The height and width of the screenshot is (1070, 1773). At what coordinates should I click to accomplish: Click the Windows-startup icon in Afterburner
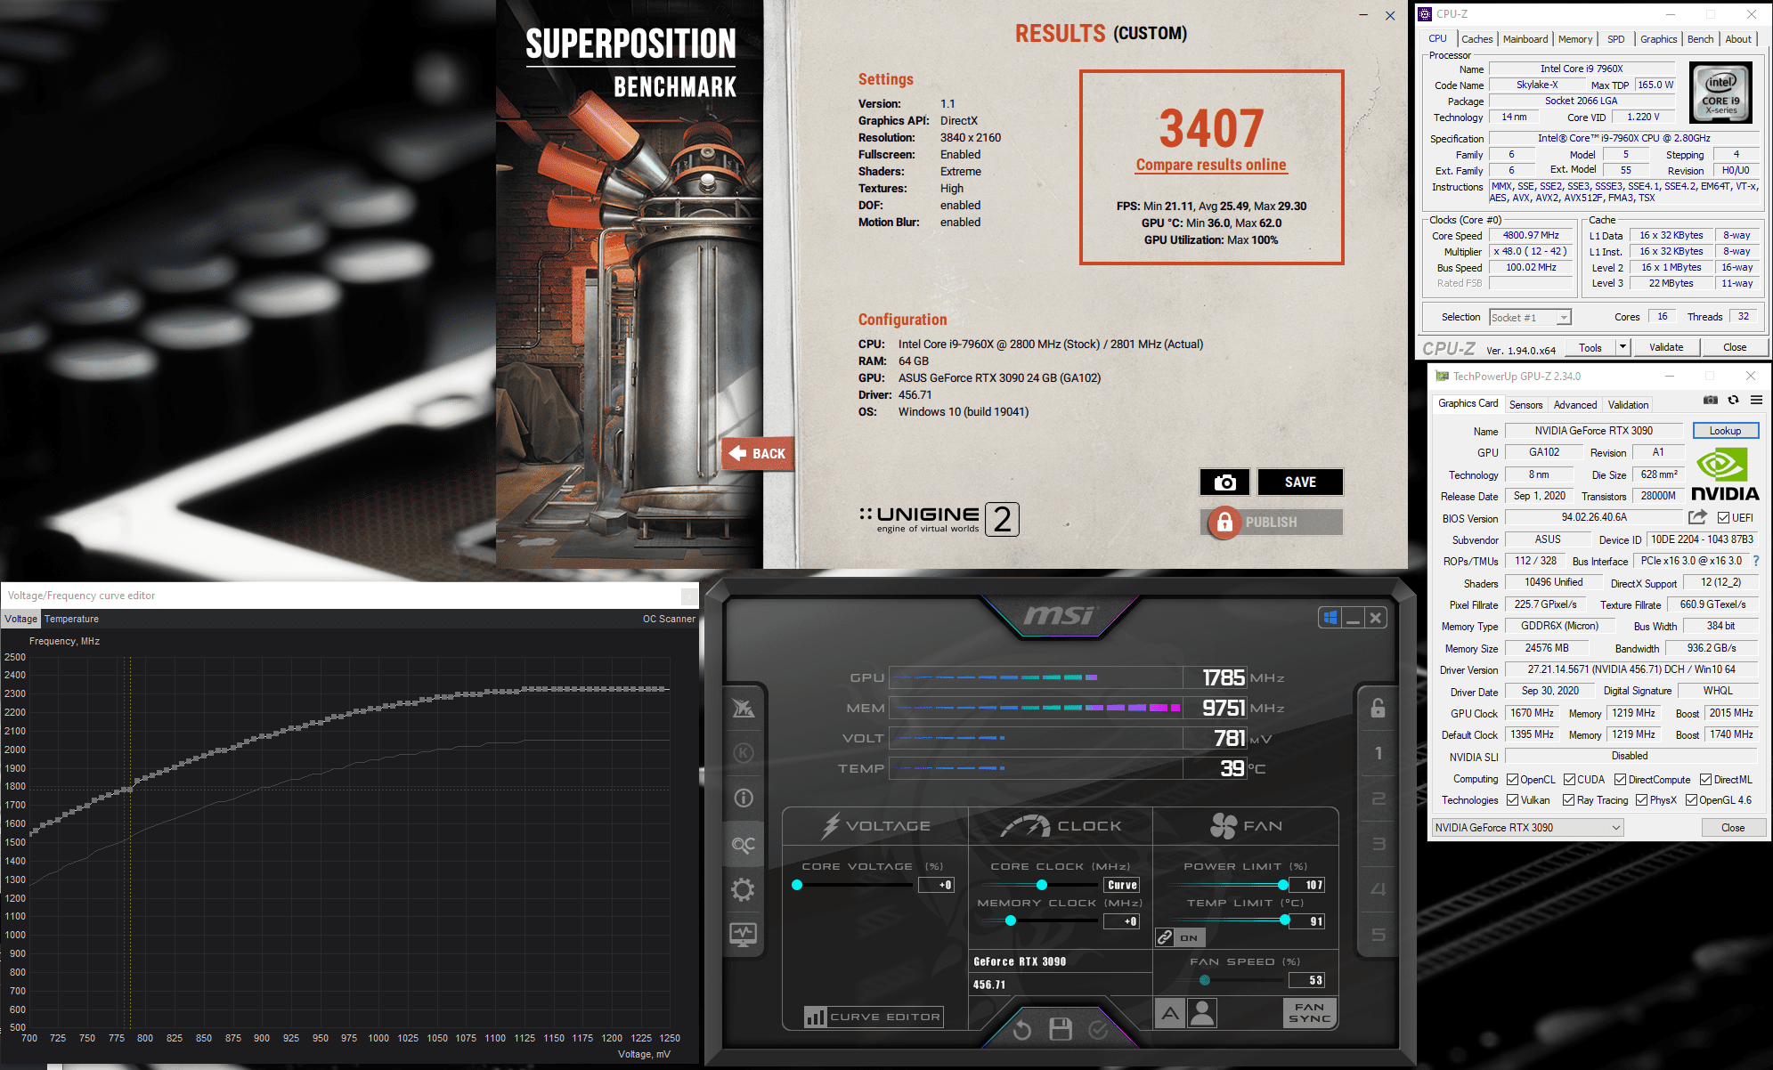click(x=1330, y=617)
